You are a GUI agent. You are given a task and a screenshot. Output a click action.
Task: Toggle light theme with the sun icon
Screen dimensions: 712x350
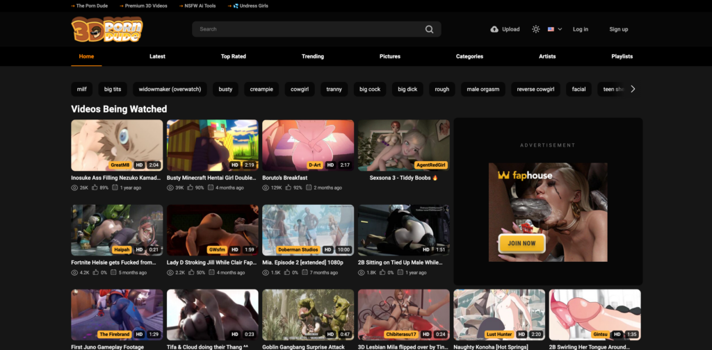coord(536,29)
